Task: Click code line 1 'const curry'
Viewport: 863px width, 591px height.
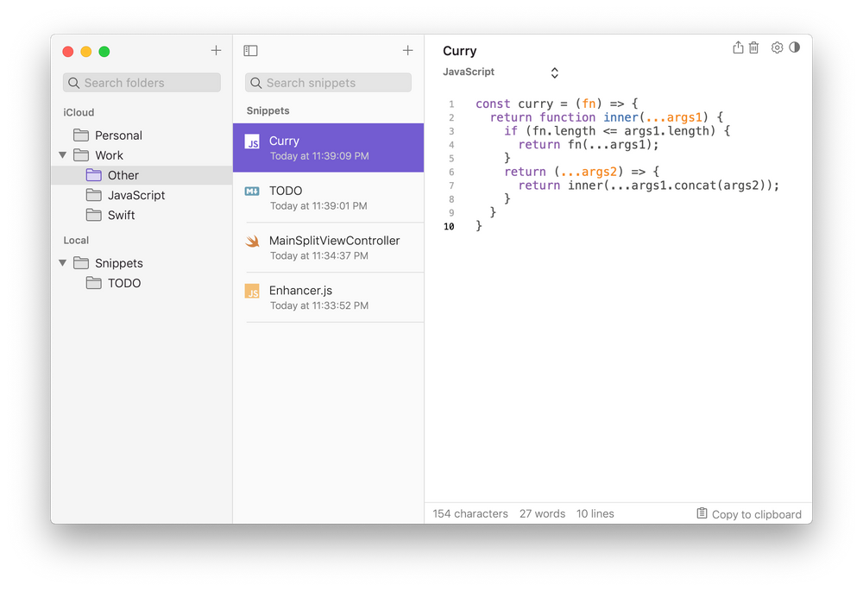Action: click(557, 104)
